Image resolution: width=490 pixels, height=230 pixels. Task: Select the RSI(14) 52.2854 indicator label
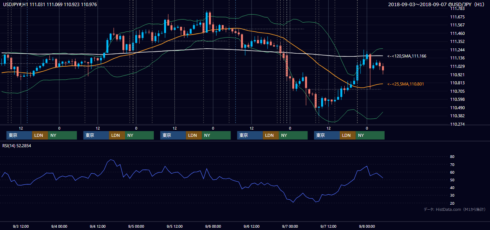click(17, 146)
